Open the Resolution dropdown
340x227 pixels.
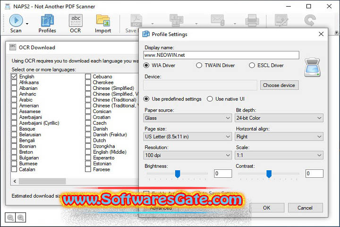187,155
